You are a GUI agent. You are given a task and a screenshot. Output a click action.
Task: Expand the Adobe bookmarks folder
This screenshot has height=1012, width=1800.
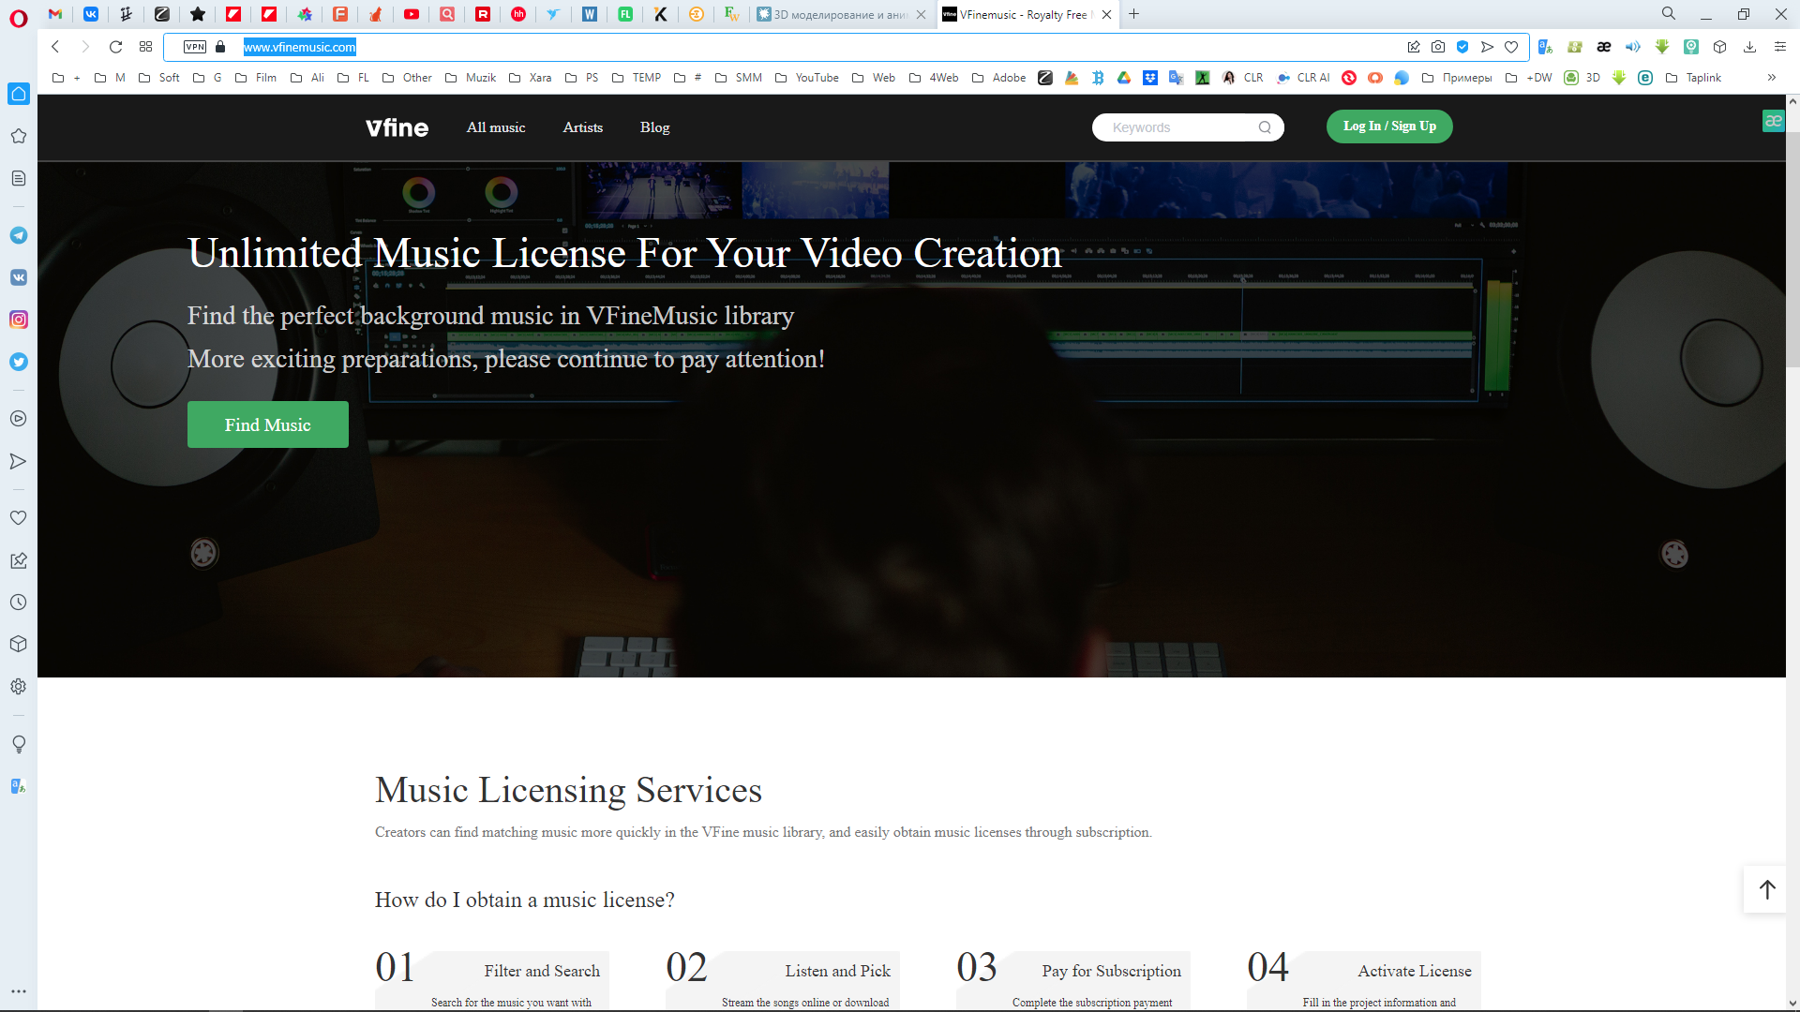click(999, 78)
